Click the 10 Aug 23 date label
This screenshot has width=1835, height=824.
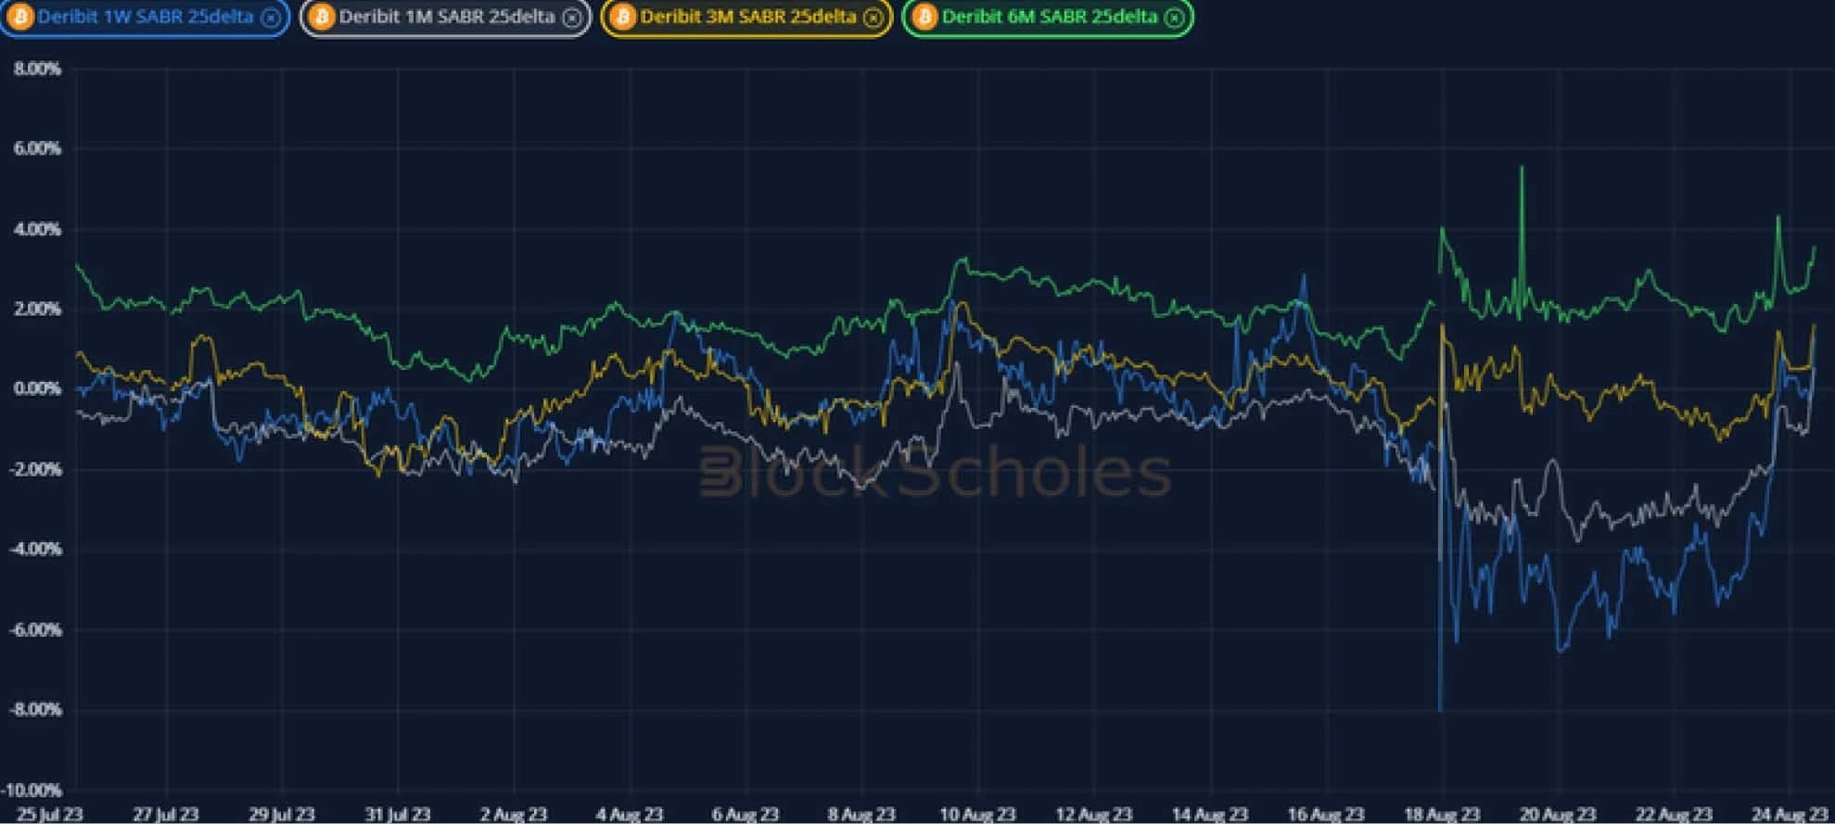point(978,814)
